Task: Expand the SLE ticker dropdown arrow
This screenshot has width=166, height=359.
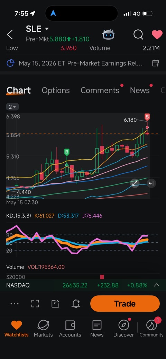Action: point(47,29)
